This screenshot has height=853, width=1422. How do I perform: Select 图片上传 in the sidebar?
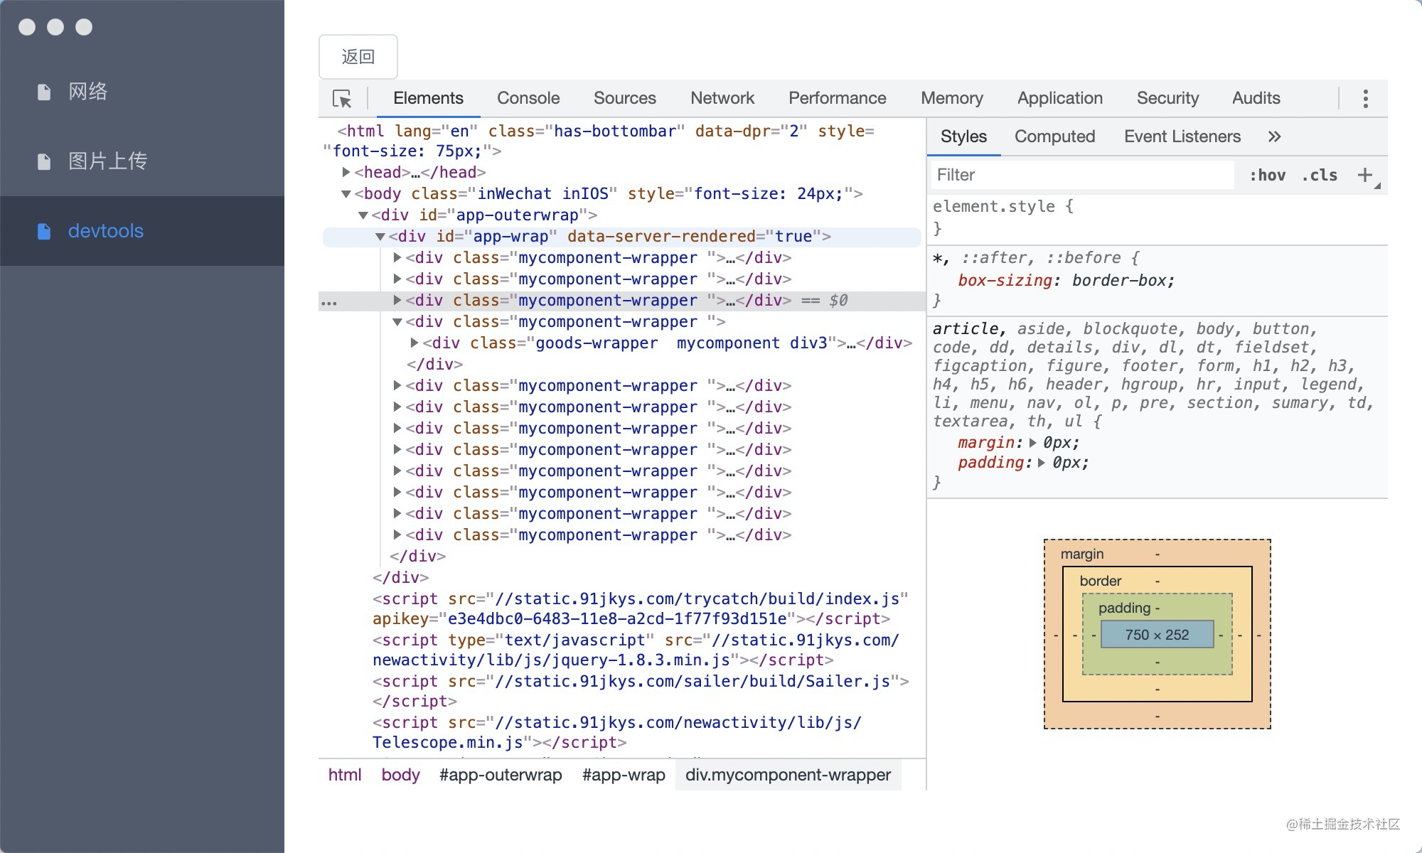point(142,161)
